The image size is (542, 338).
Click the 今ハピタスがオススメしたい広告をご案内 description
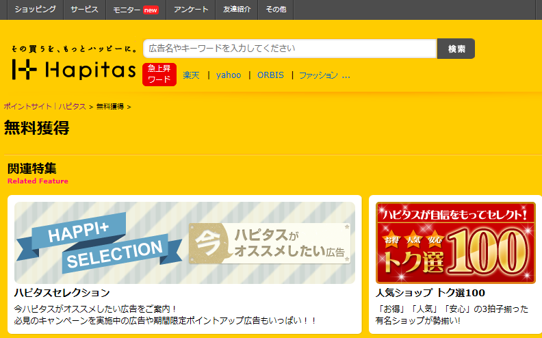point(95,309)
